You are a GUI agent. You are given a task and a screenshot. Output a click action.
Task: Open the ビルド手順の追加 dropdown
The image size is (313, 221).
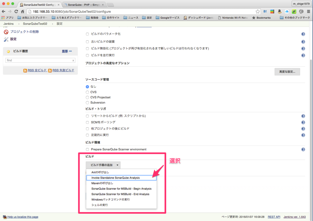coord(103,165)
